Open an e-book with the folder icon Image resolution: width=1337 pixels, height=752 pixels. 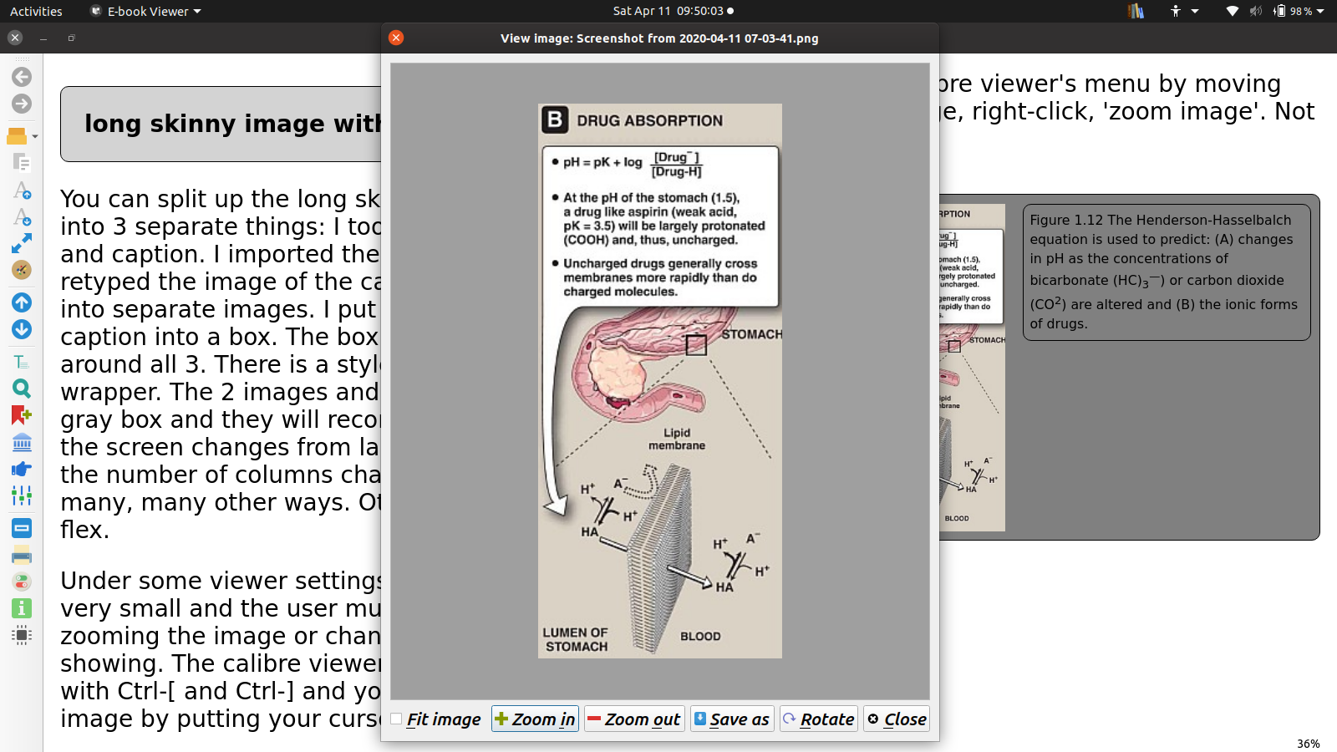coord(17,136)
